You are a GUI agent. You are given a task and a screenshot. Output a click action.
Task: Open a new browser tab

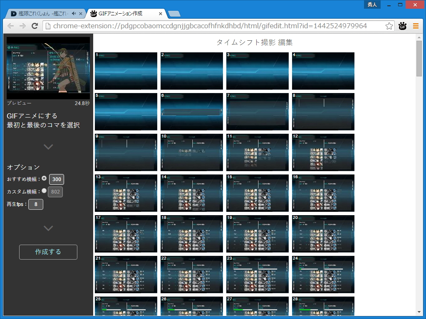(174, 14)
